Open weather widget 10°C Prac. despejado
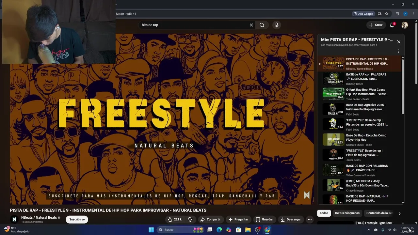The height and width of the screenshot is (235, 418). tap(17, 230)
